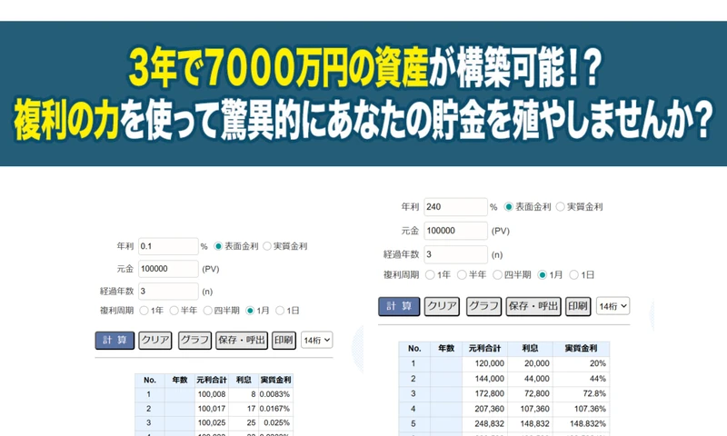Open 14桁 digits dropdown in left calculator

coord(316,340)
